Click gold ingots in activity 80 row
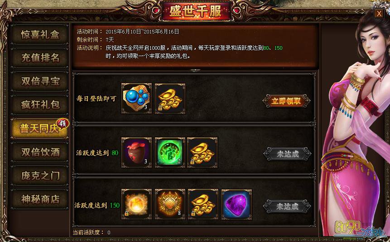390x242 pixels. click(202, 152)
